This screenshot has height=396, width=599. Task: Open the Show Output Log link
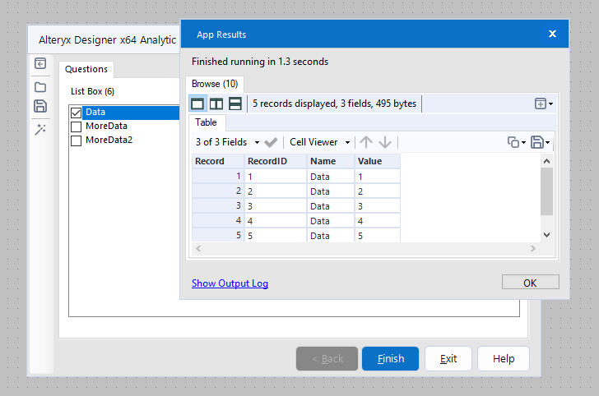pos(230,283)
